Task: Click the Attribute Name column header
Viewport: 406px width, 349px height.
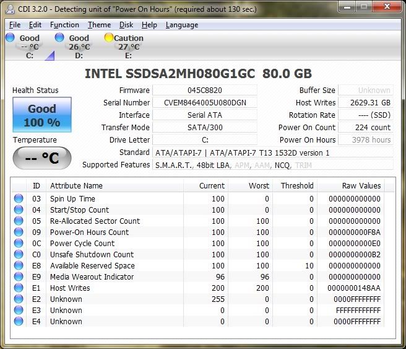Action: tap(114, 185)
